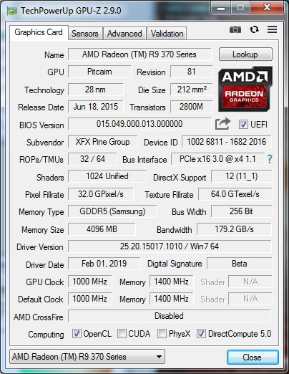
Task: Take a screenshot with the camera icon
Action: (235, 30)
